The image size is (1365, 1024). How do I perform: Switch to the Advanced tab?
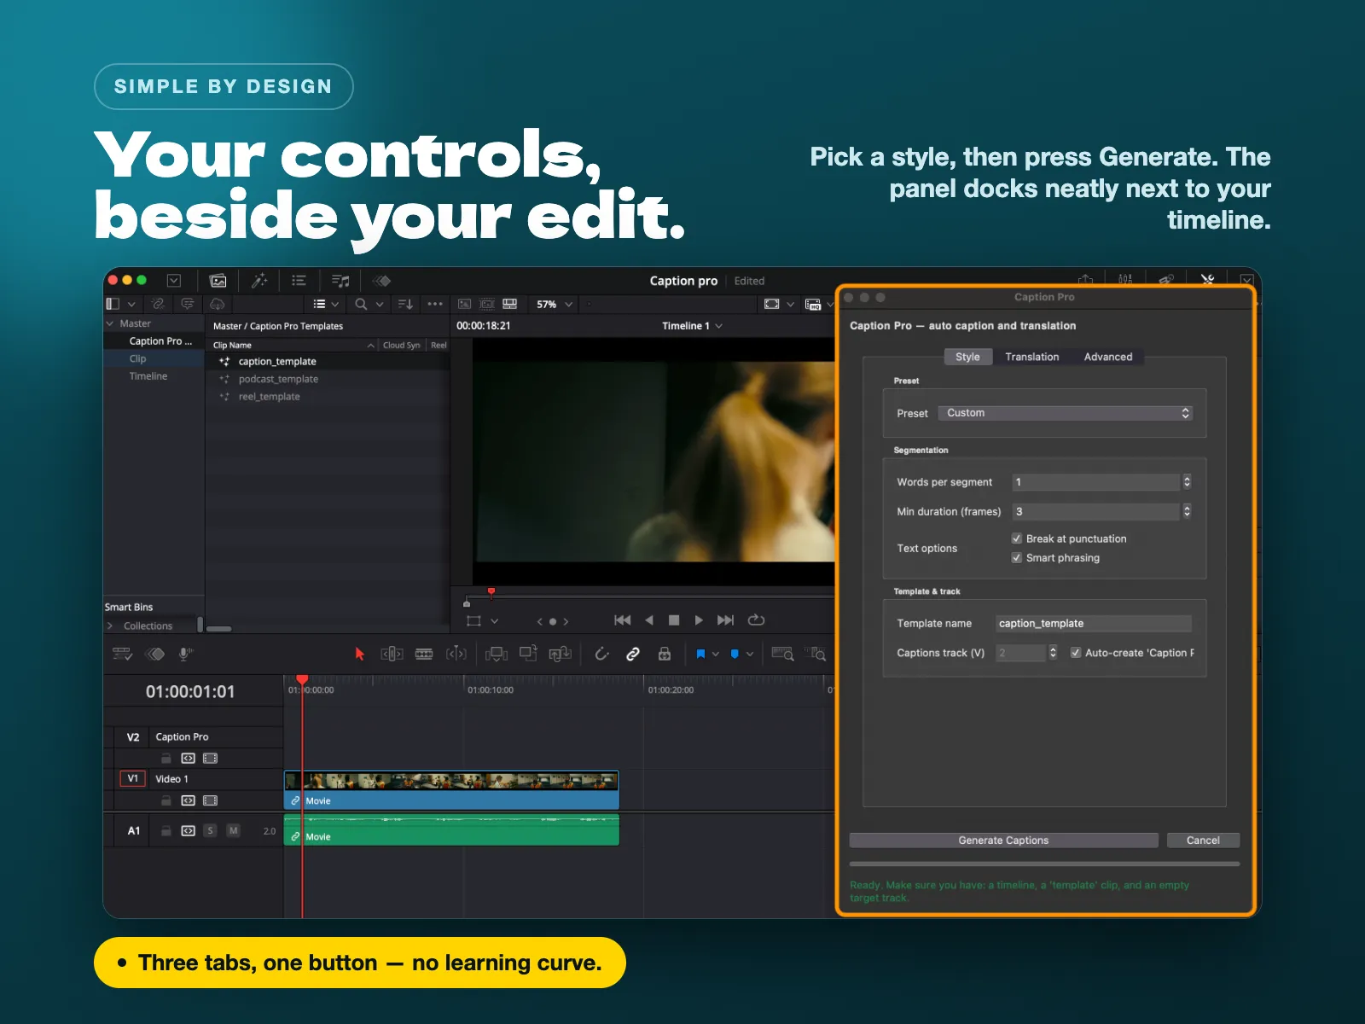(1108, 357)
